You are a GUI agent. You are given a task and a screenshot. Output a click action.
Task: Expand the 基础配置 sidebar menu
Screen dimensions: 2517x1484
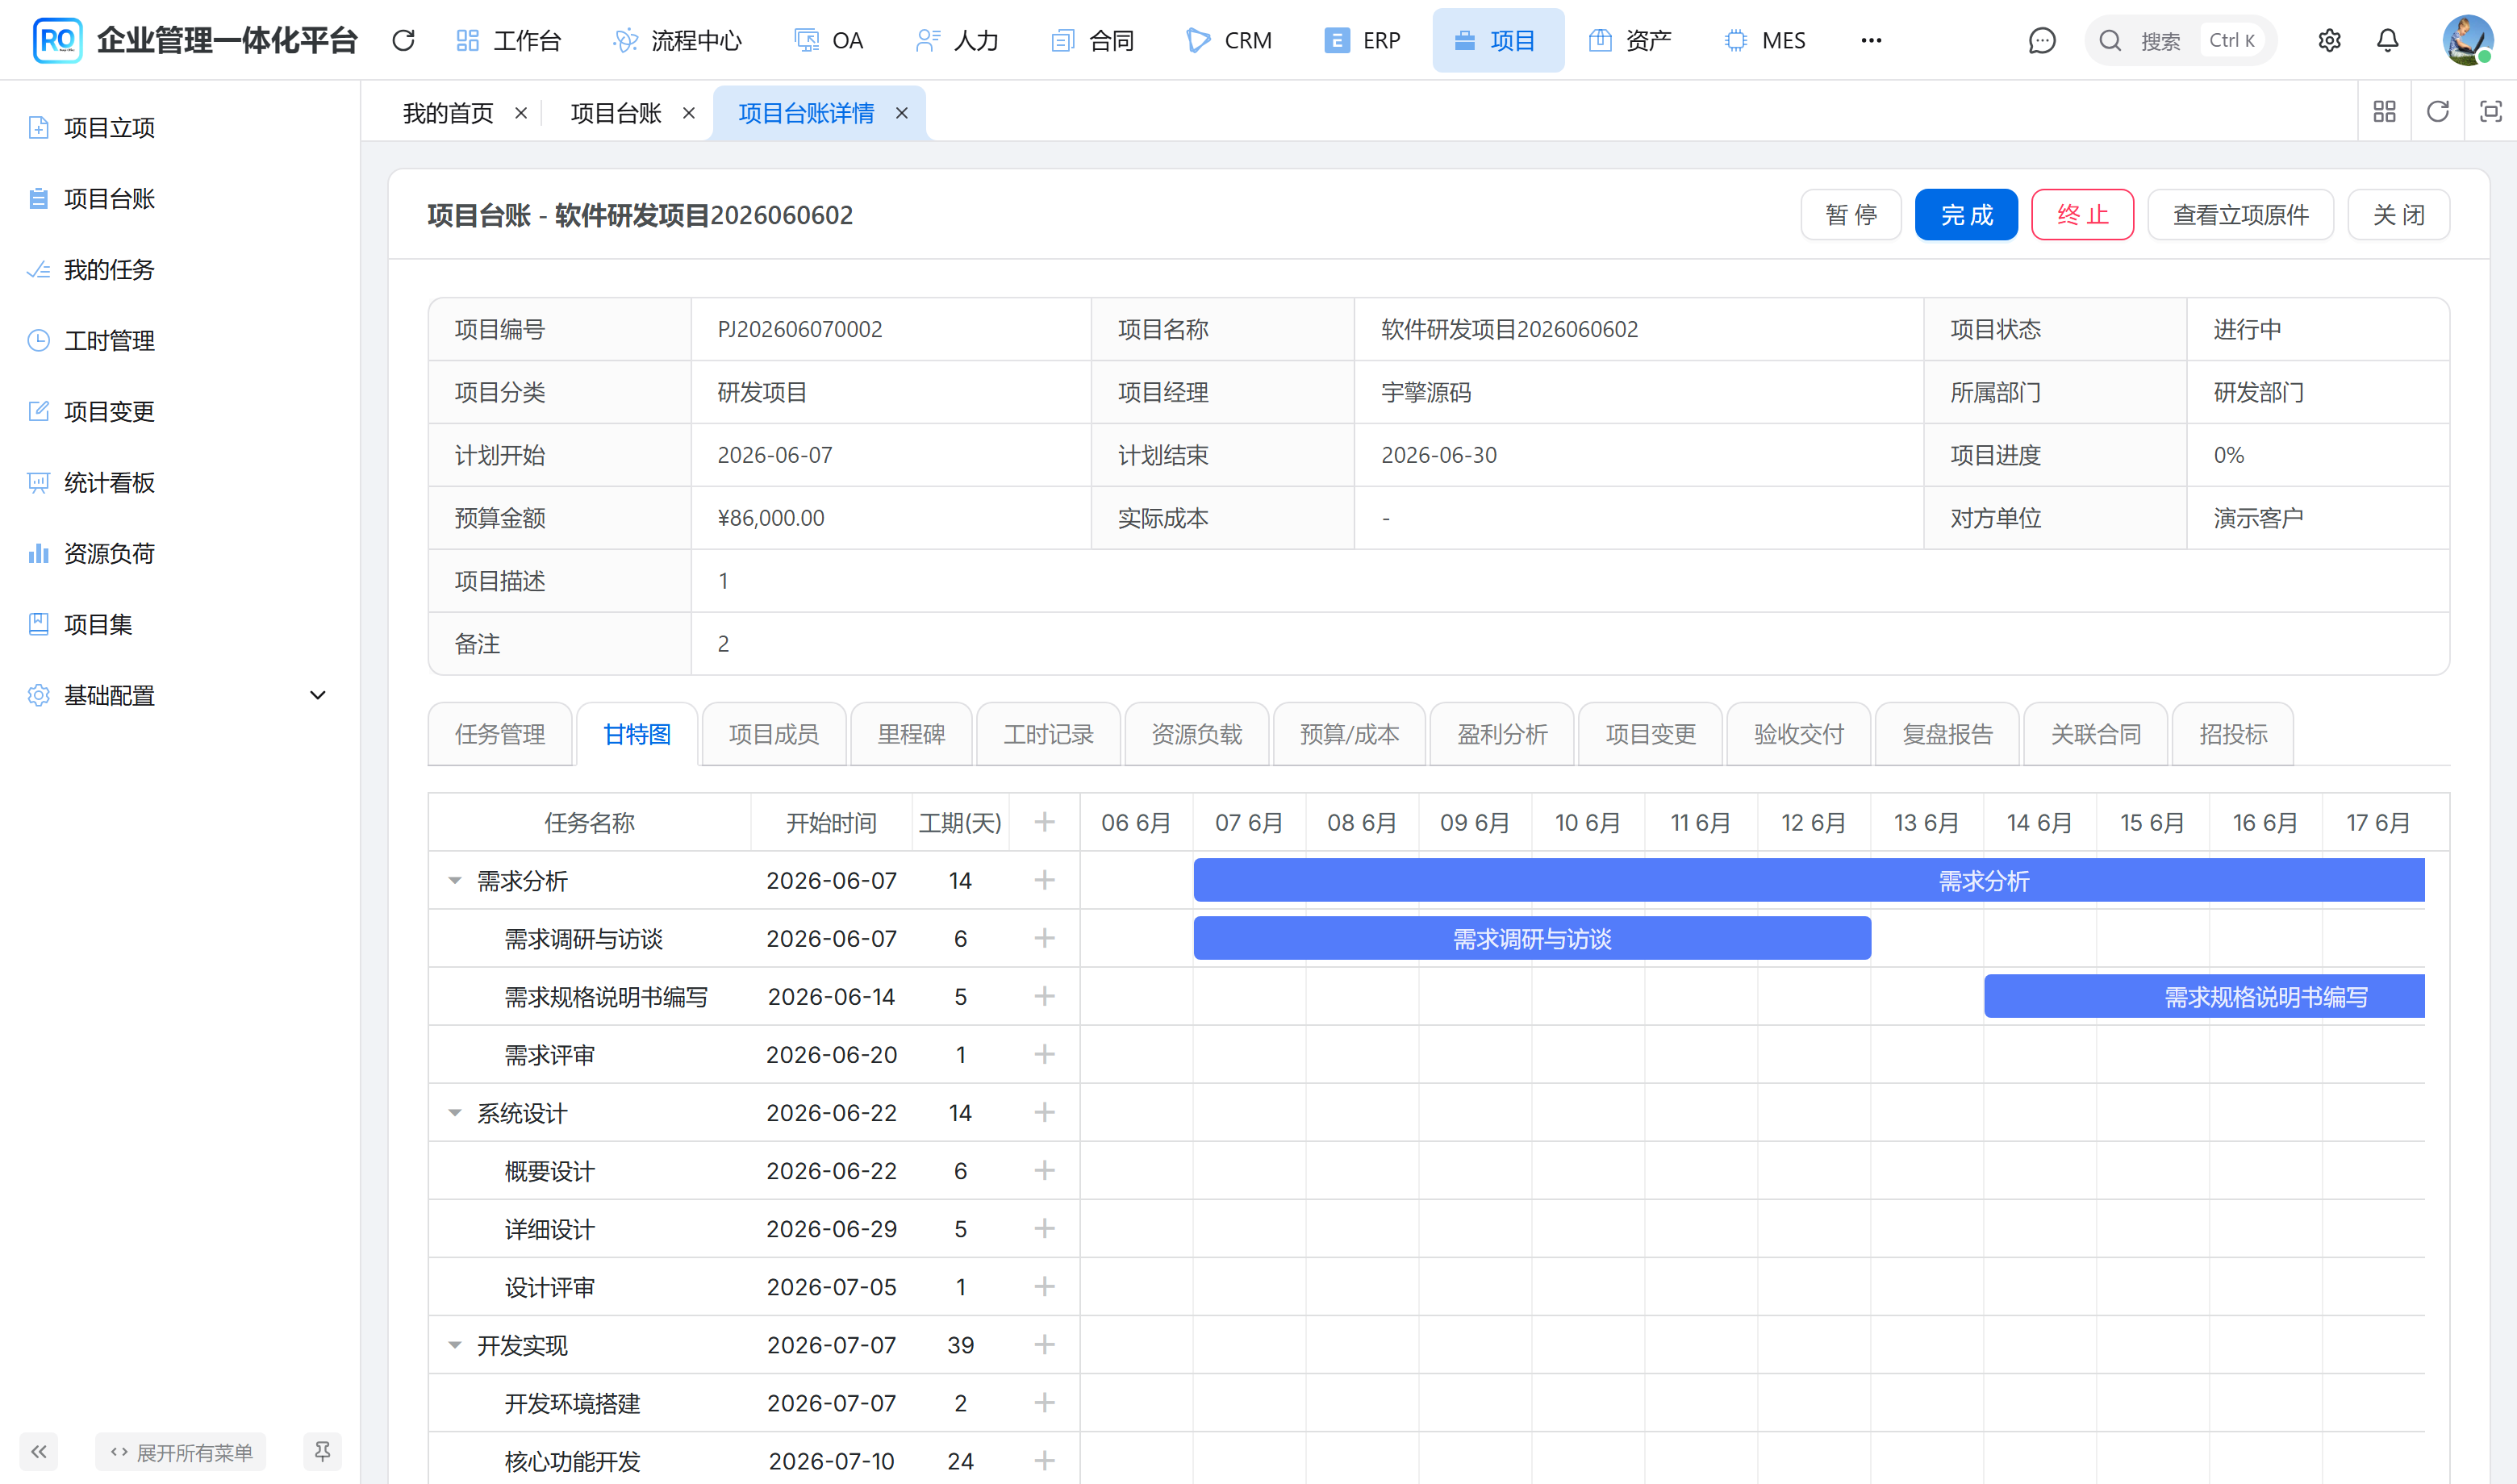tap(180, 695)
